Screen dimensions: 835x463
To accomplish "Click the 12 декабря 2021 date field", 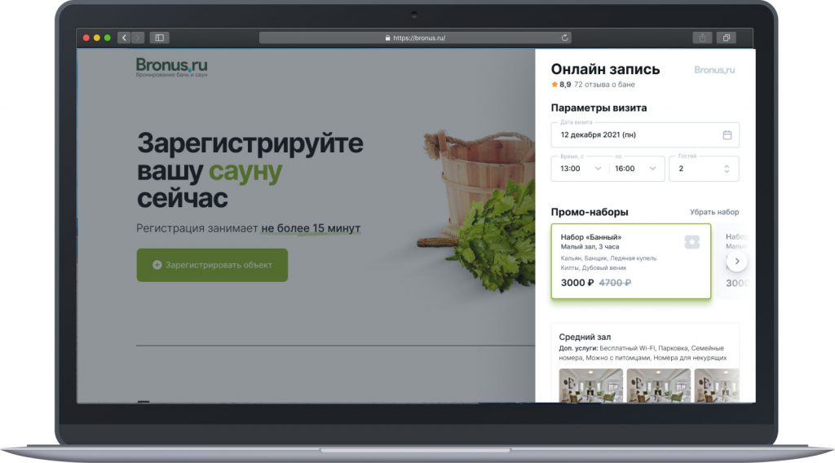I will 644,135.
